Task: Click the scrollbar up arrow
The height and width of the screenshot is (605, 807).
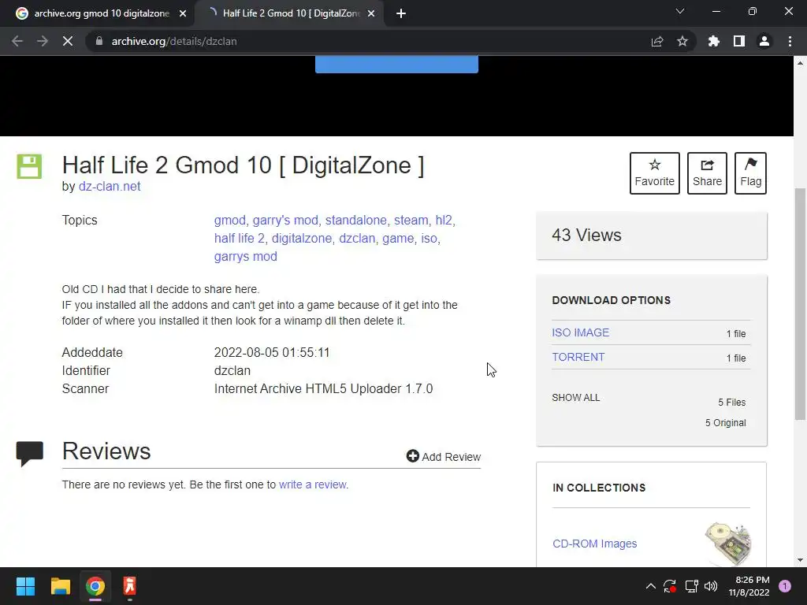Action: [x=800, y=63]
